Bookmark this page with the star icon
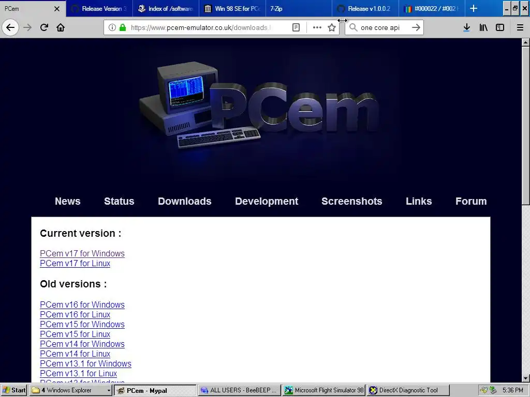This screenshot has width=530, height=397. coord(332,27)
